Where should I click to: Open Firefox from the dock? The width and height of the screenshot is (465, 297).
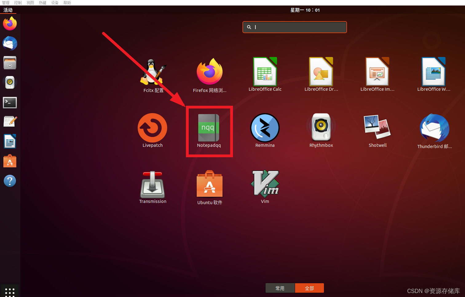[10, 24]
